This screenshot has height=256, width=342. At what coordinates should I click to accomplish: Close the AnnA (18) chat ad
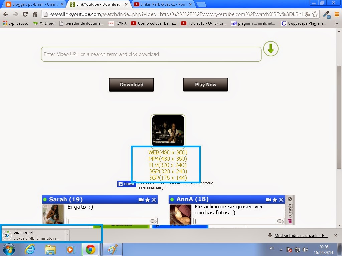pyautogui.click(x=281, y=200)
